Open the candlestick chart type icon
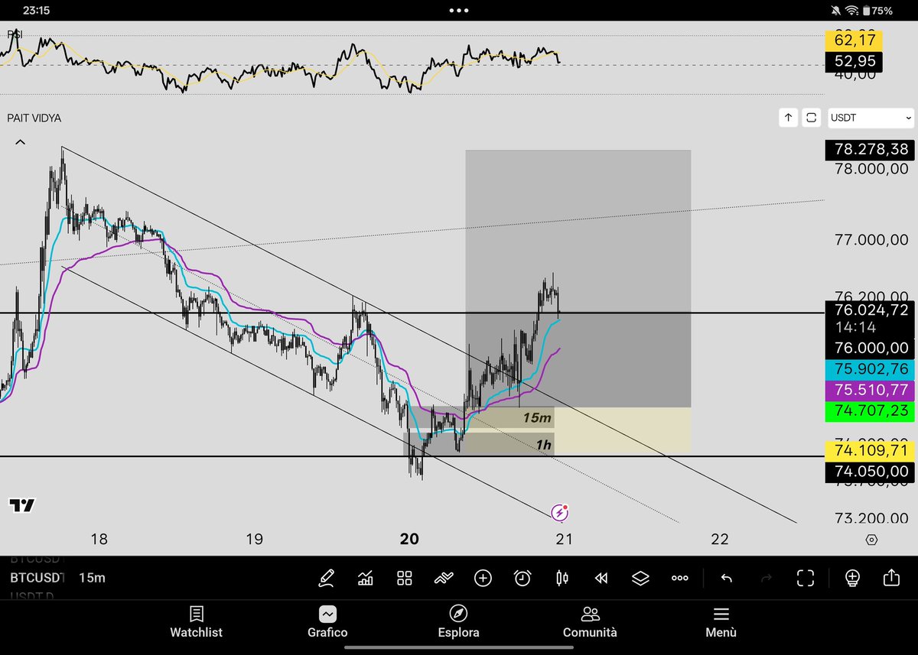918x655 pixels. [562, 578]
